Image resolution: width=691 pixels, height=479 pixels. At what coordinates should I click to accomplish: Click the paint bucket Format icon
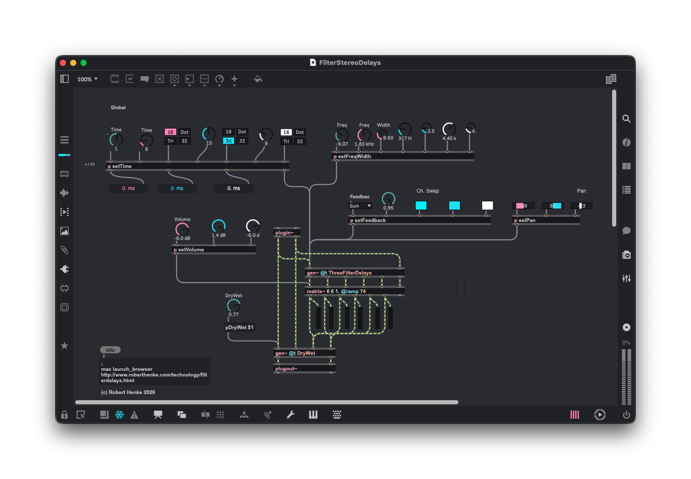pyautogui.click(x=258, y=79)
